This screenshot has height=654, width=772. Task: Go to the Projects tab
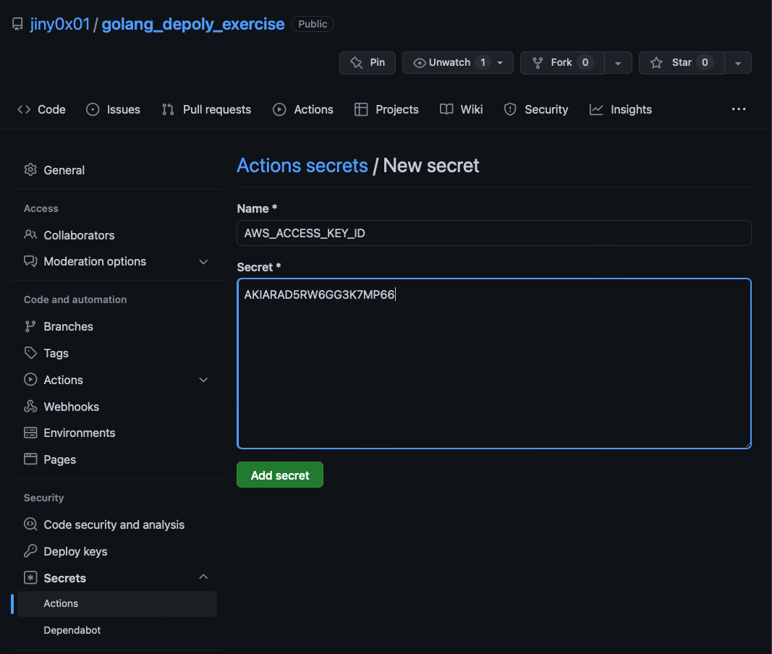[386, 109]
